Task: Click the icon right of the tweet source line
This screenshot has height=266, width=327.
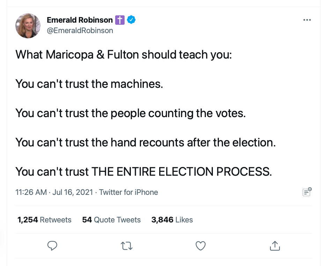Action: tap(307, 192)
